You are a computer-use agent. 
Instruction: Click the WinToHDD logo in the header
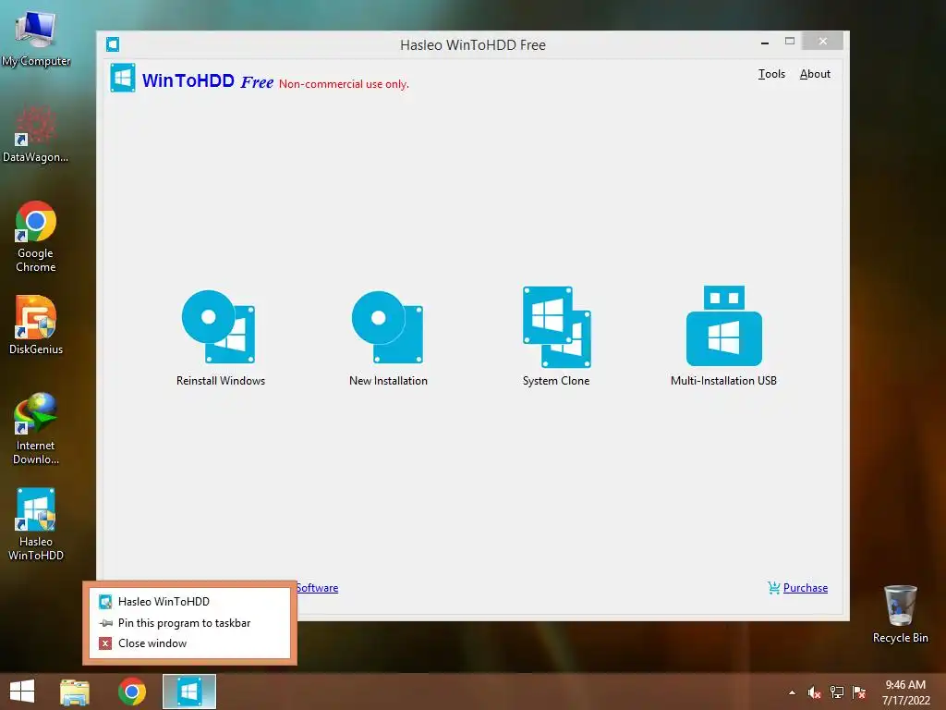[x=123, y=78]
